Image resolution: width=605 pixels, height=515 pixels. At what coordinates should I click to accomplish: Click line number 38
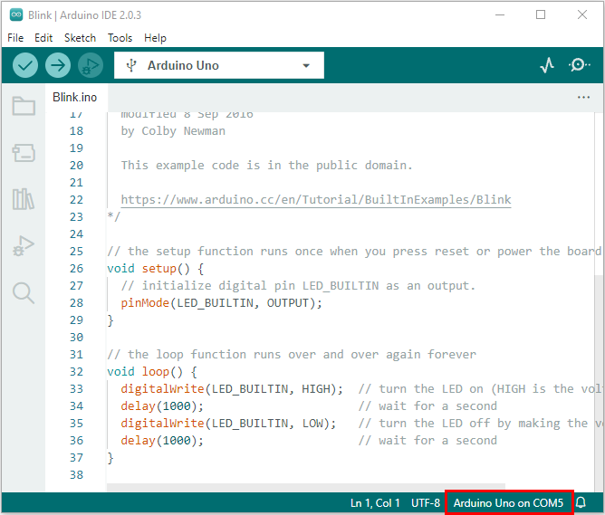click(76, 475)
